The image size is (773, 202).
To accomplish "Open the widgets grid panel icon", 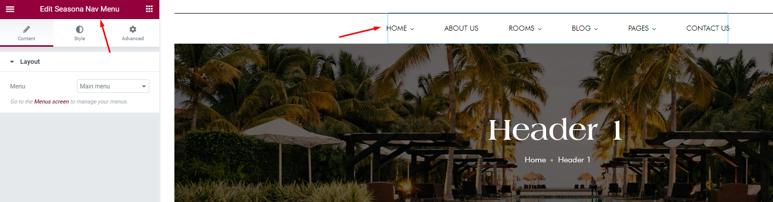I will tap(149, 9).
